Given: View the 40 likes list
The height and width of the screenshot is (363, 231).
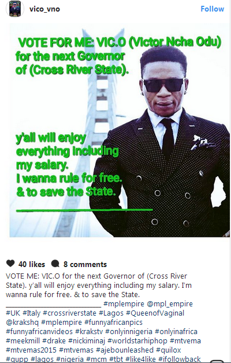Looking at the screenshot, I should coord(32,264).
